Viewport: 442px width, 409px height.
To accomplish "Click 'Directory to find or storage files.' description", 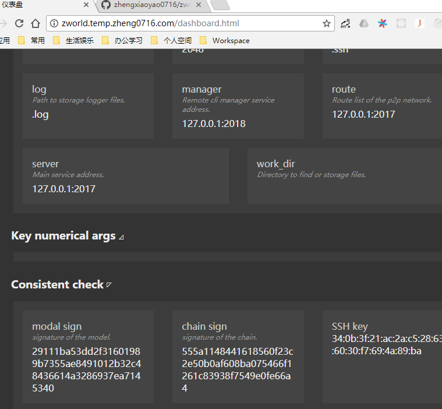I will [x=311, y=175].
